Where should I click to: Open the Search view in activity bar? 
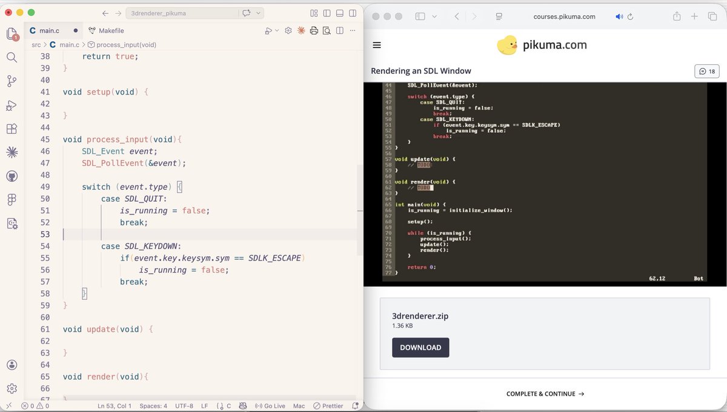(x=12, y=58)
